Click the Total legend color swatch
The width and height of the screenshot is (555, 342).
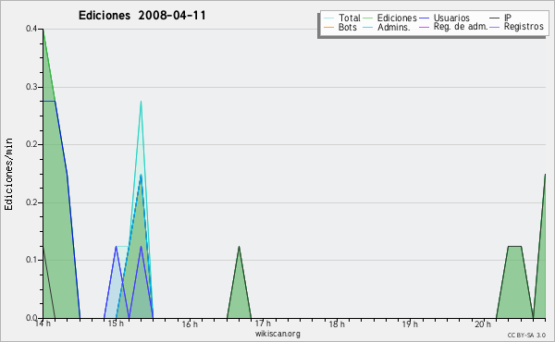tap(328, 18)
